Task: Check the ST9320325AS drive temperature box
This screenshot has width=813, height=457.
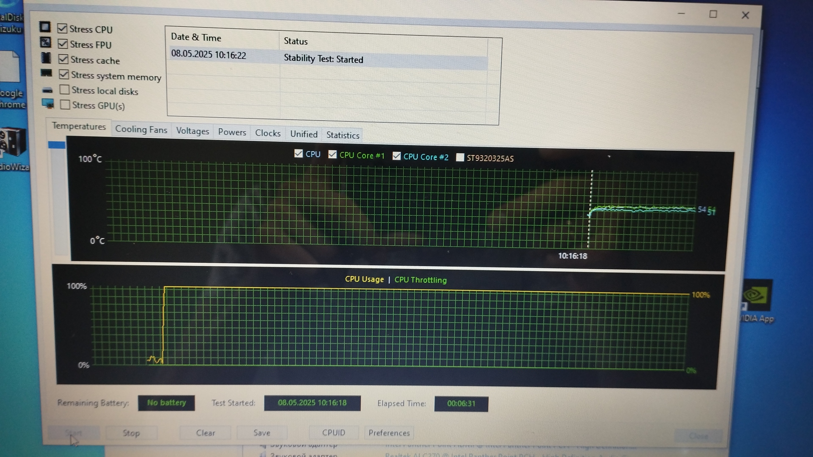Action: coord(460,157)
